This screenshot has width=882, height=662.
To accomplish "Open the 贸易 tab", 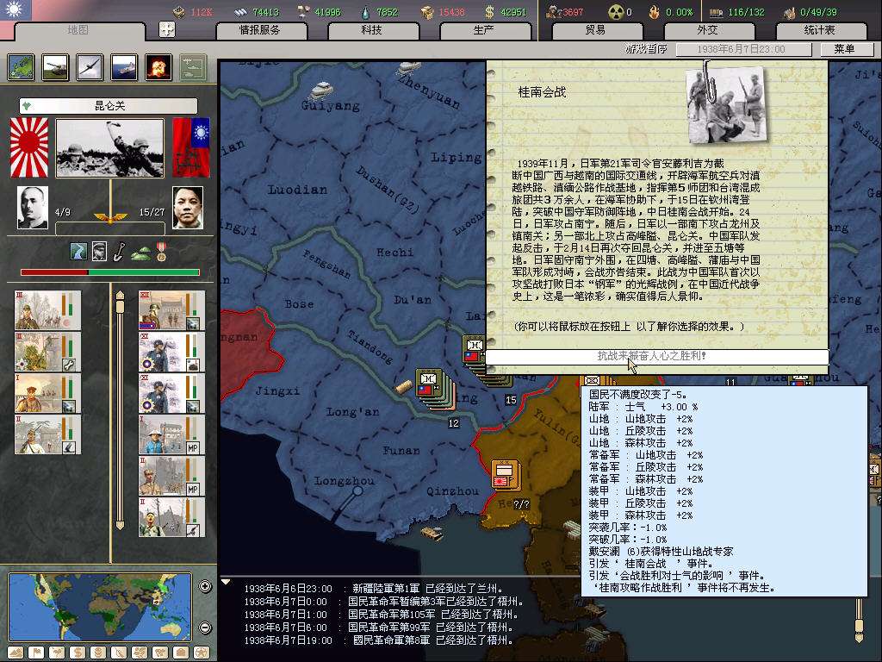I will (596, 30).
